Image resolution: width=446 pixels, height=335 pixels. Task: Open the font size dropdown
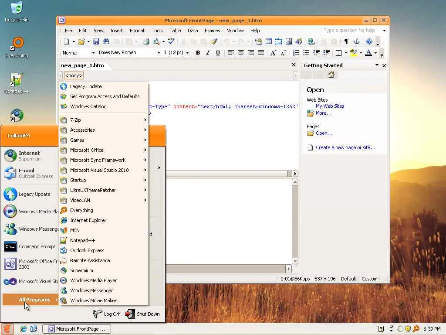pos(187,53)
